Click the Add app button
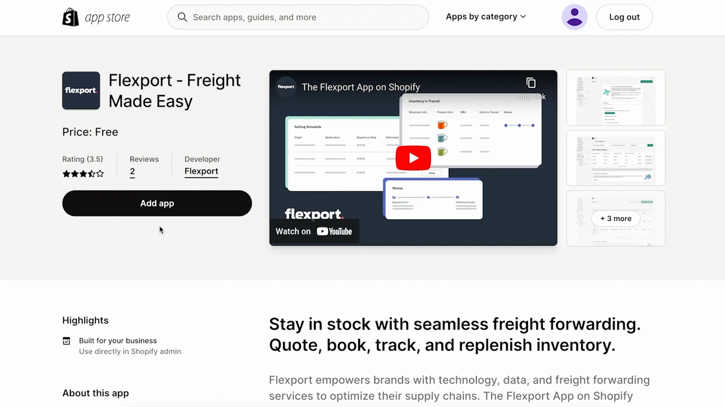 tap(157, 203)
